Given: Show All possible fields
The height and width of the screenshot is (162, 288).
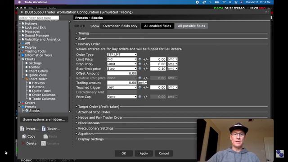Looking at the screenshot, I should point(191,26).
